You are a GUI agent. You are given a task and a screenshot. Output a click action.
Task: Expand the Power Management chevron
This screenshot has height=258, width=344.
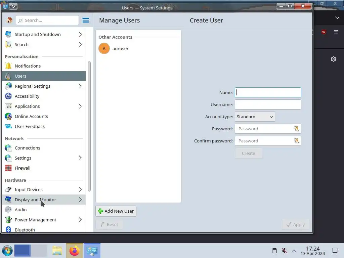[x=80, y=220]
